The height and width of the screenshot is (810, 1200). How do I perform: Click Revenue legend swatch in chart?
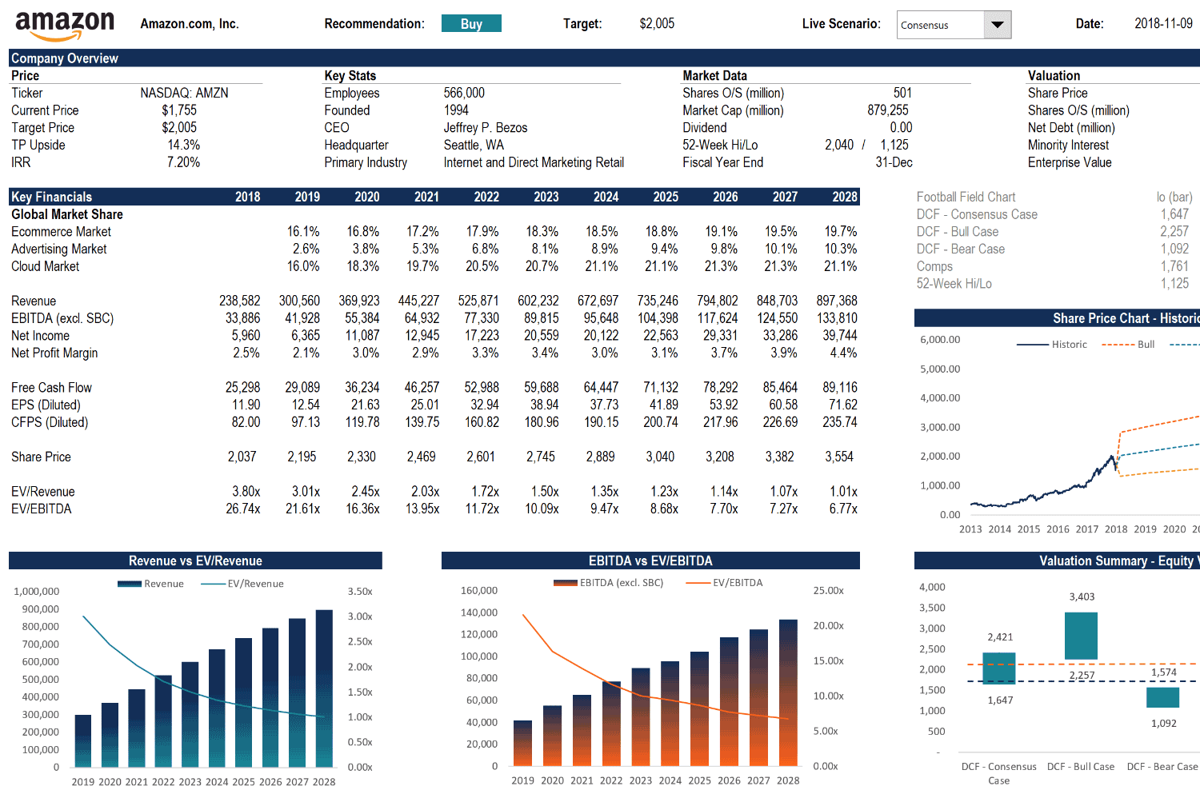click(x=130, y=584)
